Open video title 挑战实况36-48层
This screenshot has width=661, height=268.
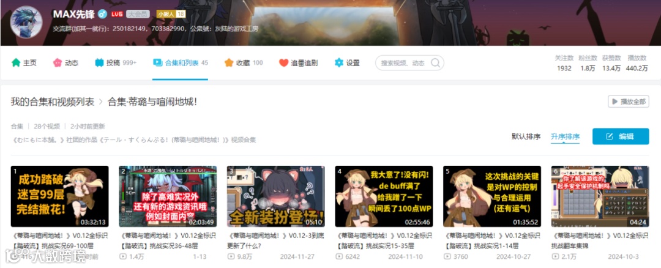[x=168, y=240]
